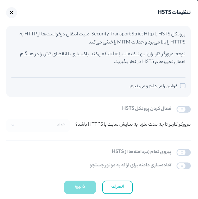Toggle the «پیروی تمام زیردامنه‌ها از HSTS» switch
Screen dimensions: 198x199
pyautogui.click(x=184, y=152)
